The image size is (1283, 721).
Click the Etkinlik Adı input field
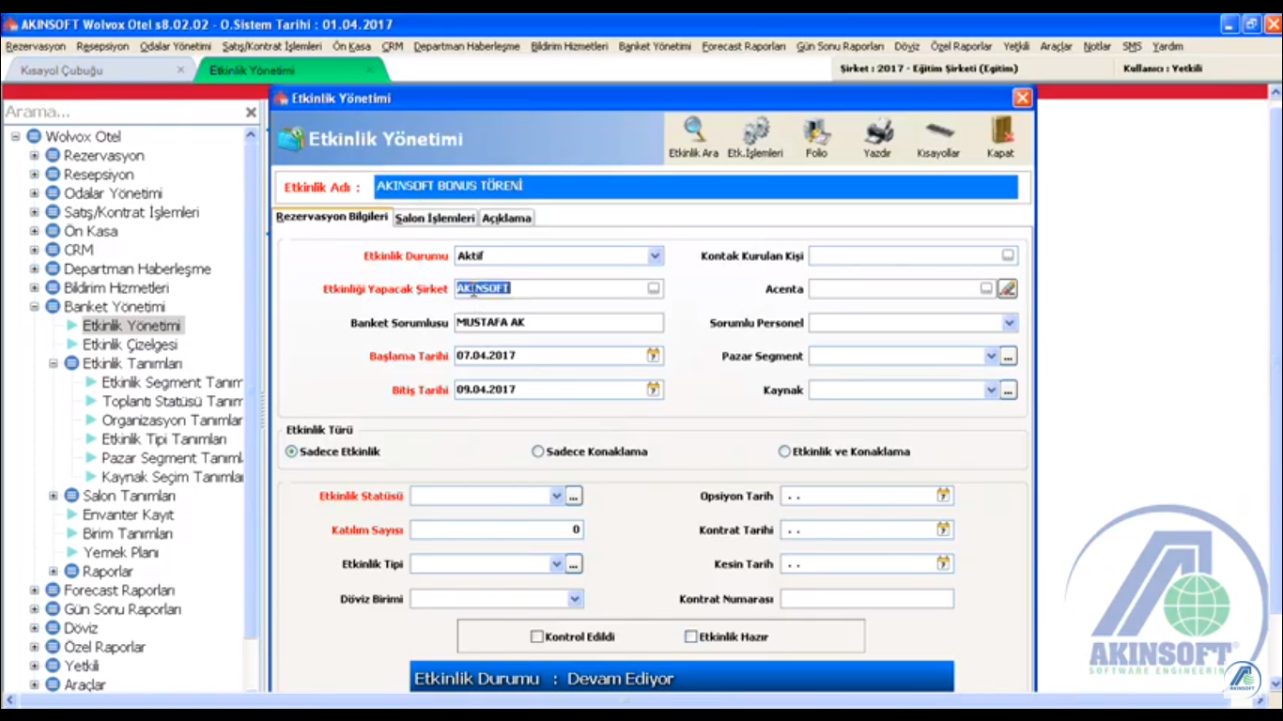click(696, 187)
